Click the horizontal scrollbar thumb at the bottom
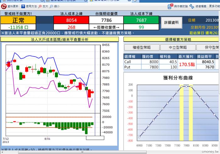 pyautogui.click(x=82, y=152)
